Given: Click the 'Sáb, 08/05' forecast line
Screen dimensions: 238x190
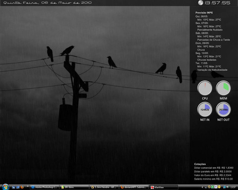Looking at the screenshot, I should click(202, 33).
